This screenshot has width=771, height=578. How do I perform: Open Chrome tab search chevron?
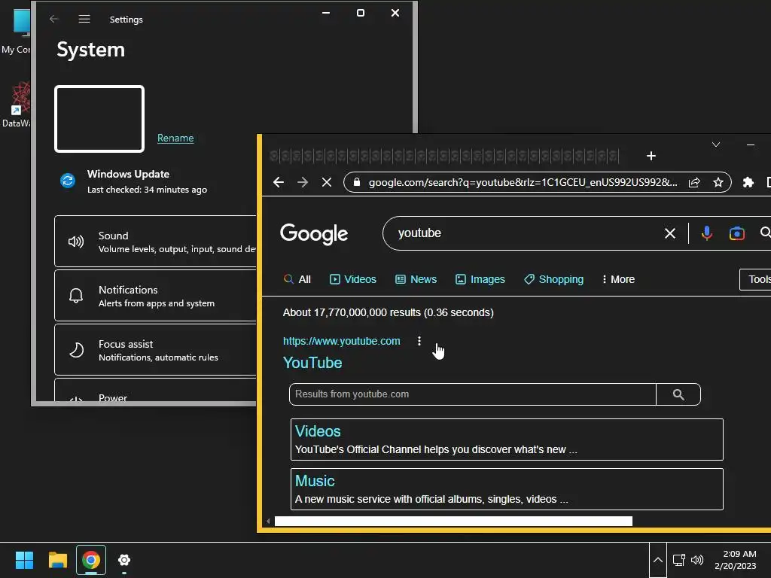pos(716,144)
